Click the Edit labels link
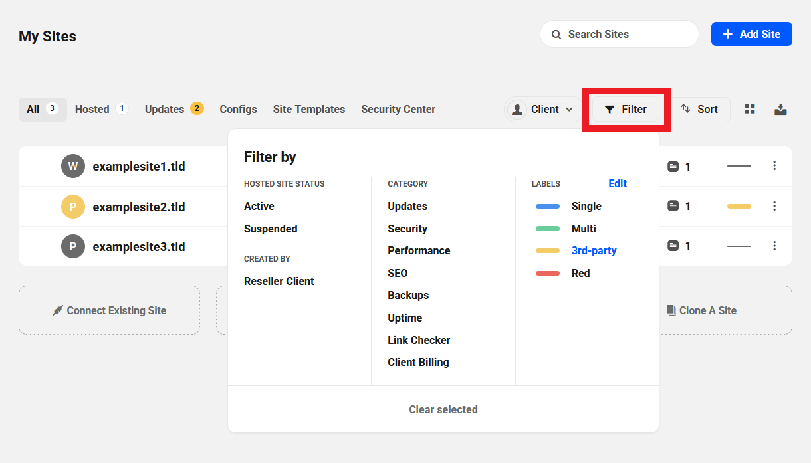The width and height of the screenshot is (811, 463). point(618,184)
